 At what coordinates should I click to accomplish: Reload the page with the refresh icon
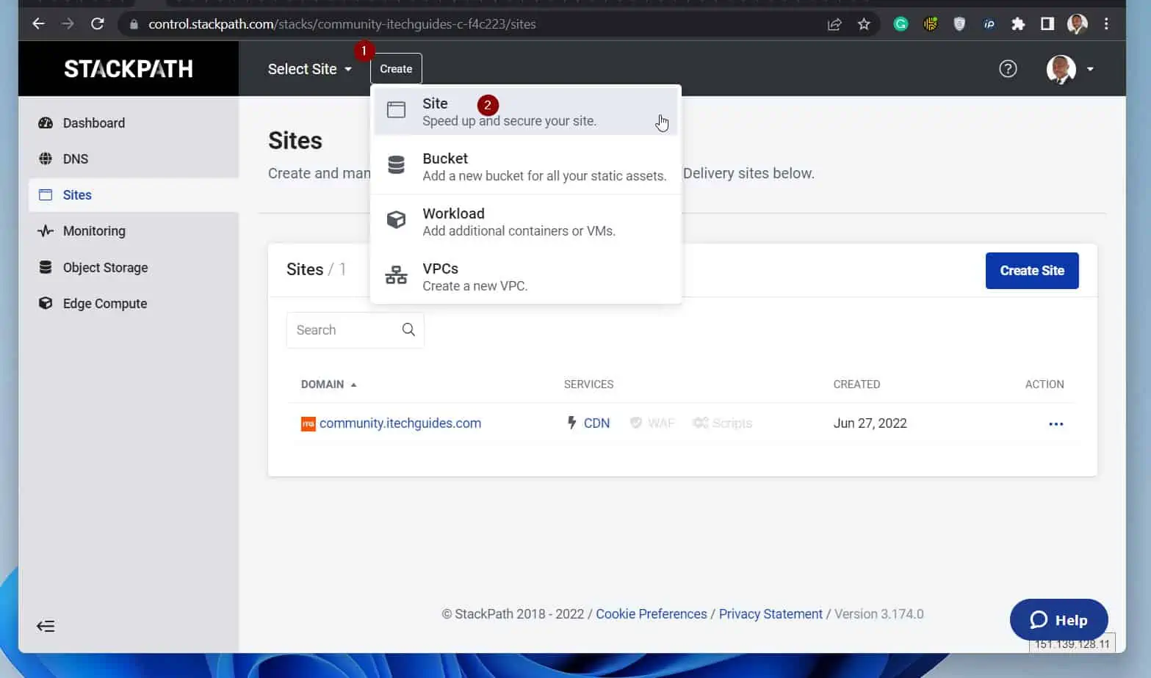[97, 23]
